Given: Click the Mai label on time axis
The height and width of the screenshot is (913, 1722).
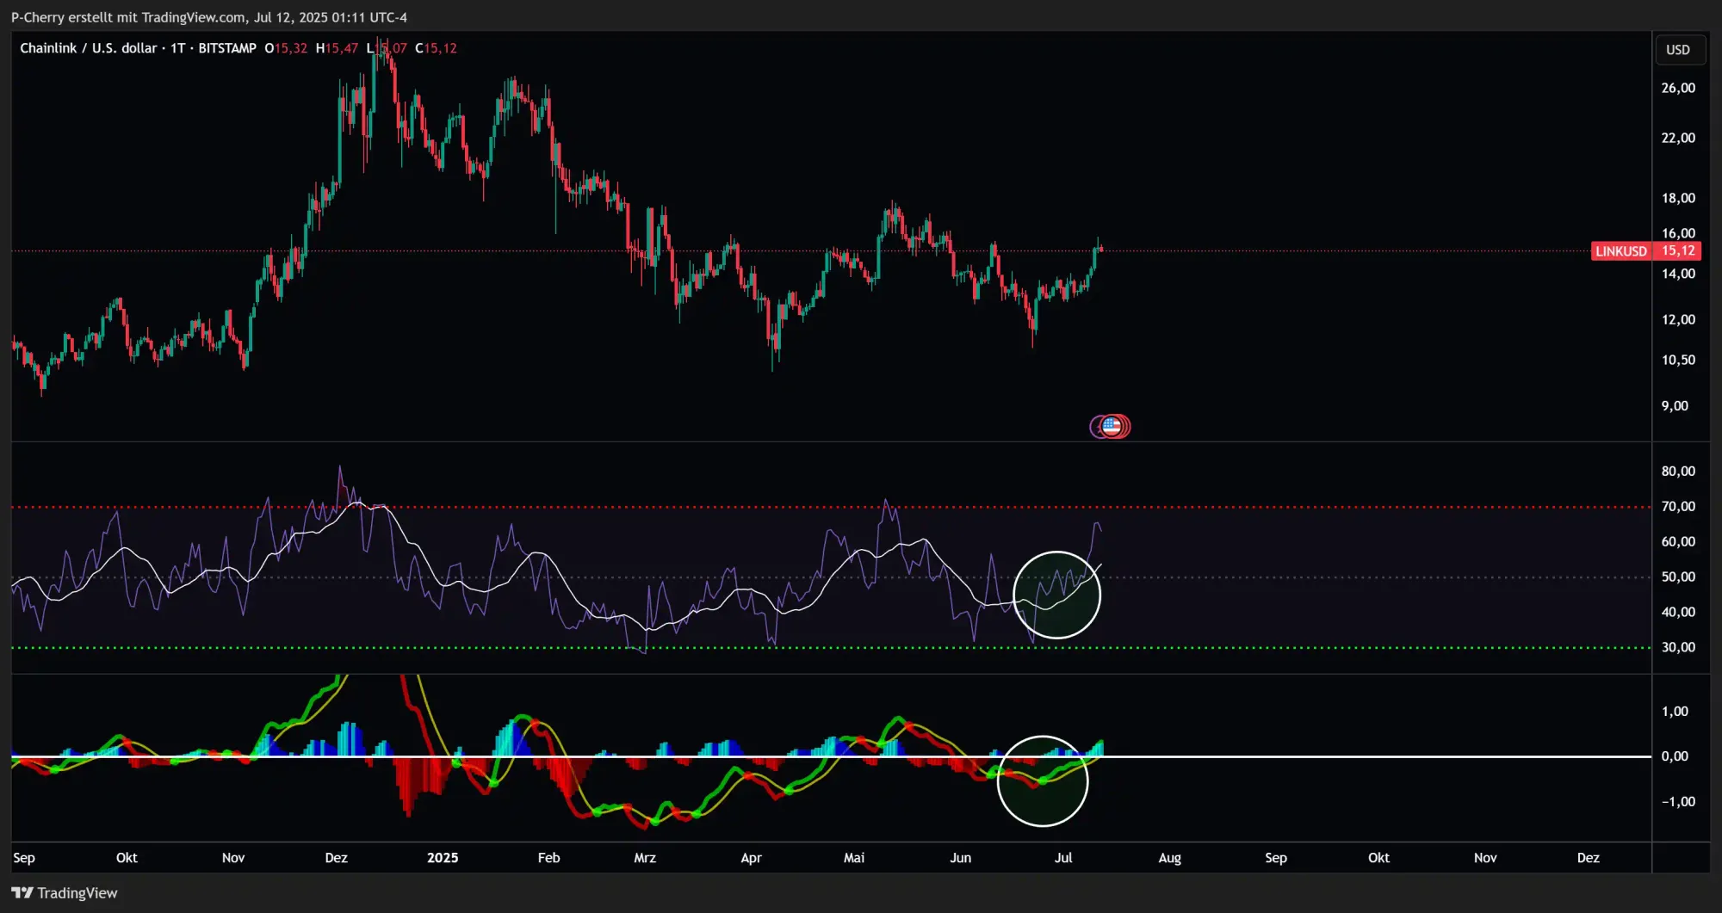Looking at the screenshot, I should [854, 858].
